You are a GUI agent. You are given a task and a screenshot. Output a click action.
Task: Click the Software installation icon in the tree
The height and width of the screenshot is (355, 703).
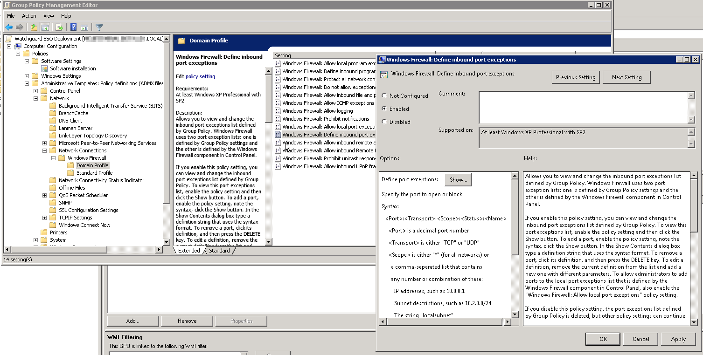(44, 68)
